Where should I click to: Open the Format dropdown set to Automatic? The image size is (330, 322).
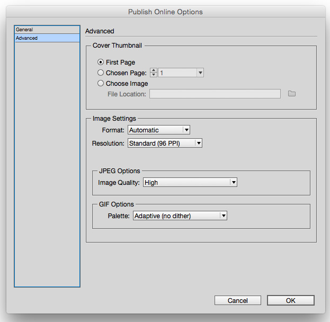coord(159,130)
